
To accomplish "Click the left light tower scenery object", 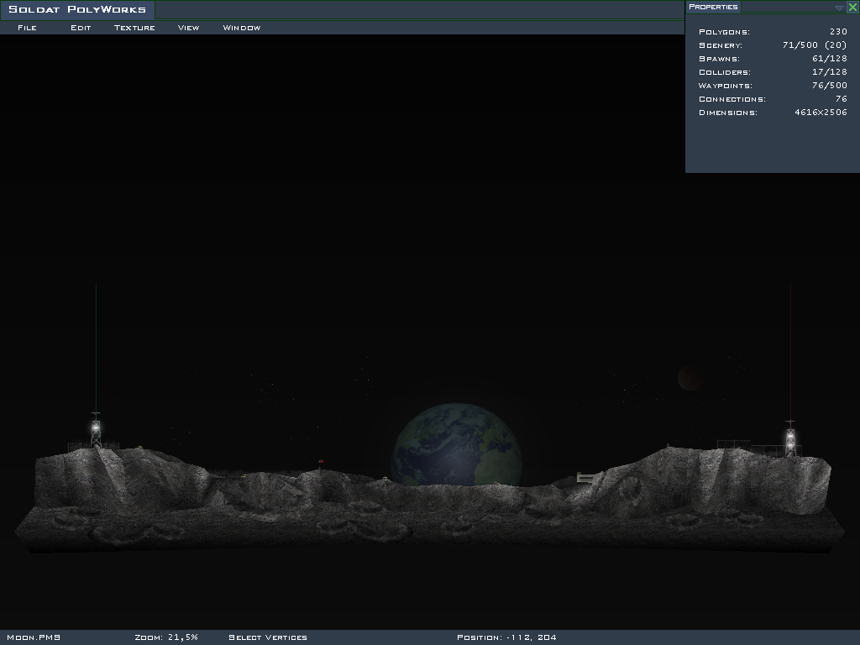I will pyautogui.click(x=96, y=430).
